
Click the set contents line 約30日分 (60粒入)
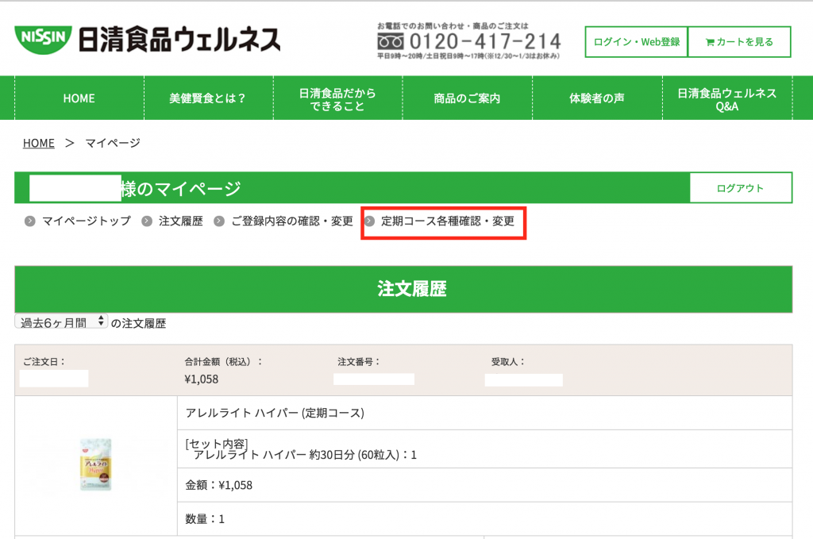coord(305,455)
